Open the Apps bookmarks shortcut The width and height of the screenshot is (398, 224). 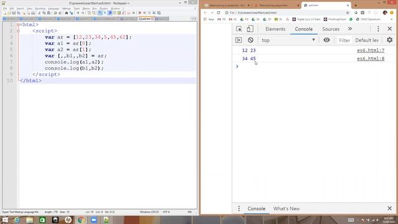point(209,19)
